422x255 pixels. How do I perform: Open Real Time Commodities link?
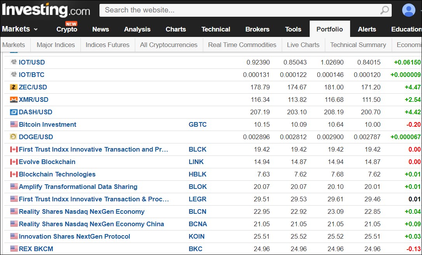(x=242, y=45)
